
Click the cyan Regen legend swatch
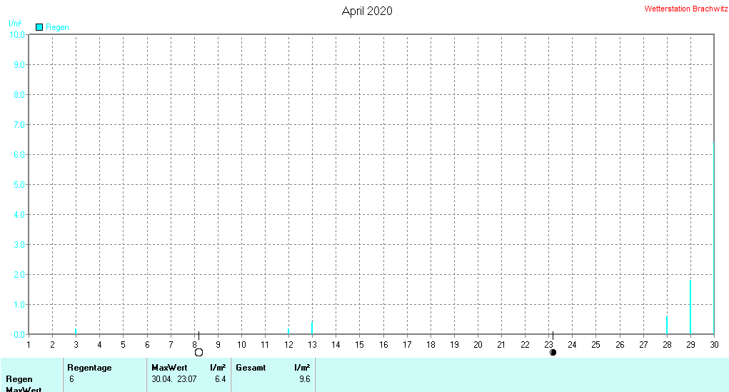point(39,27)
